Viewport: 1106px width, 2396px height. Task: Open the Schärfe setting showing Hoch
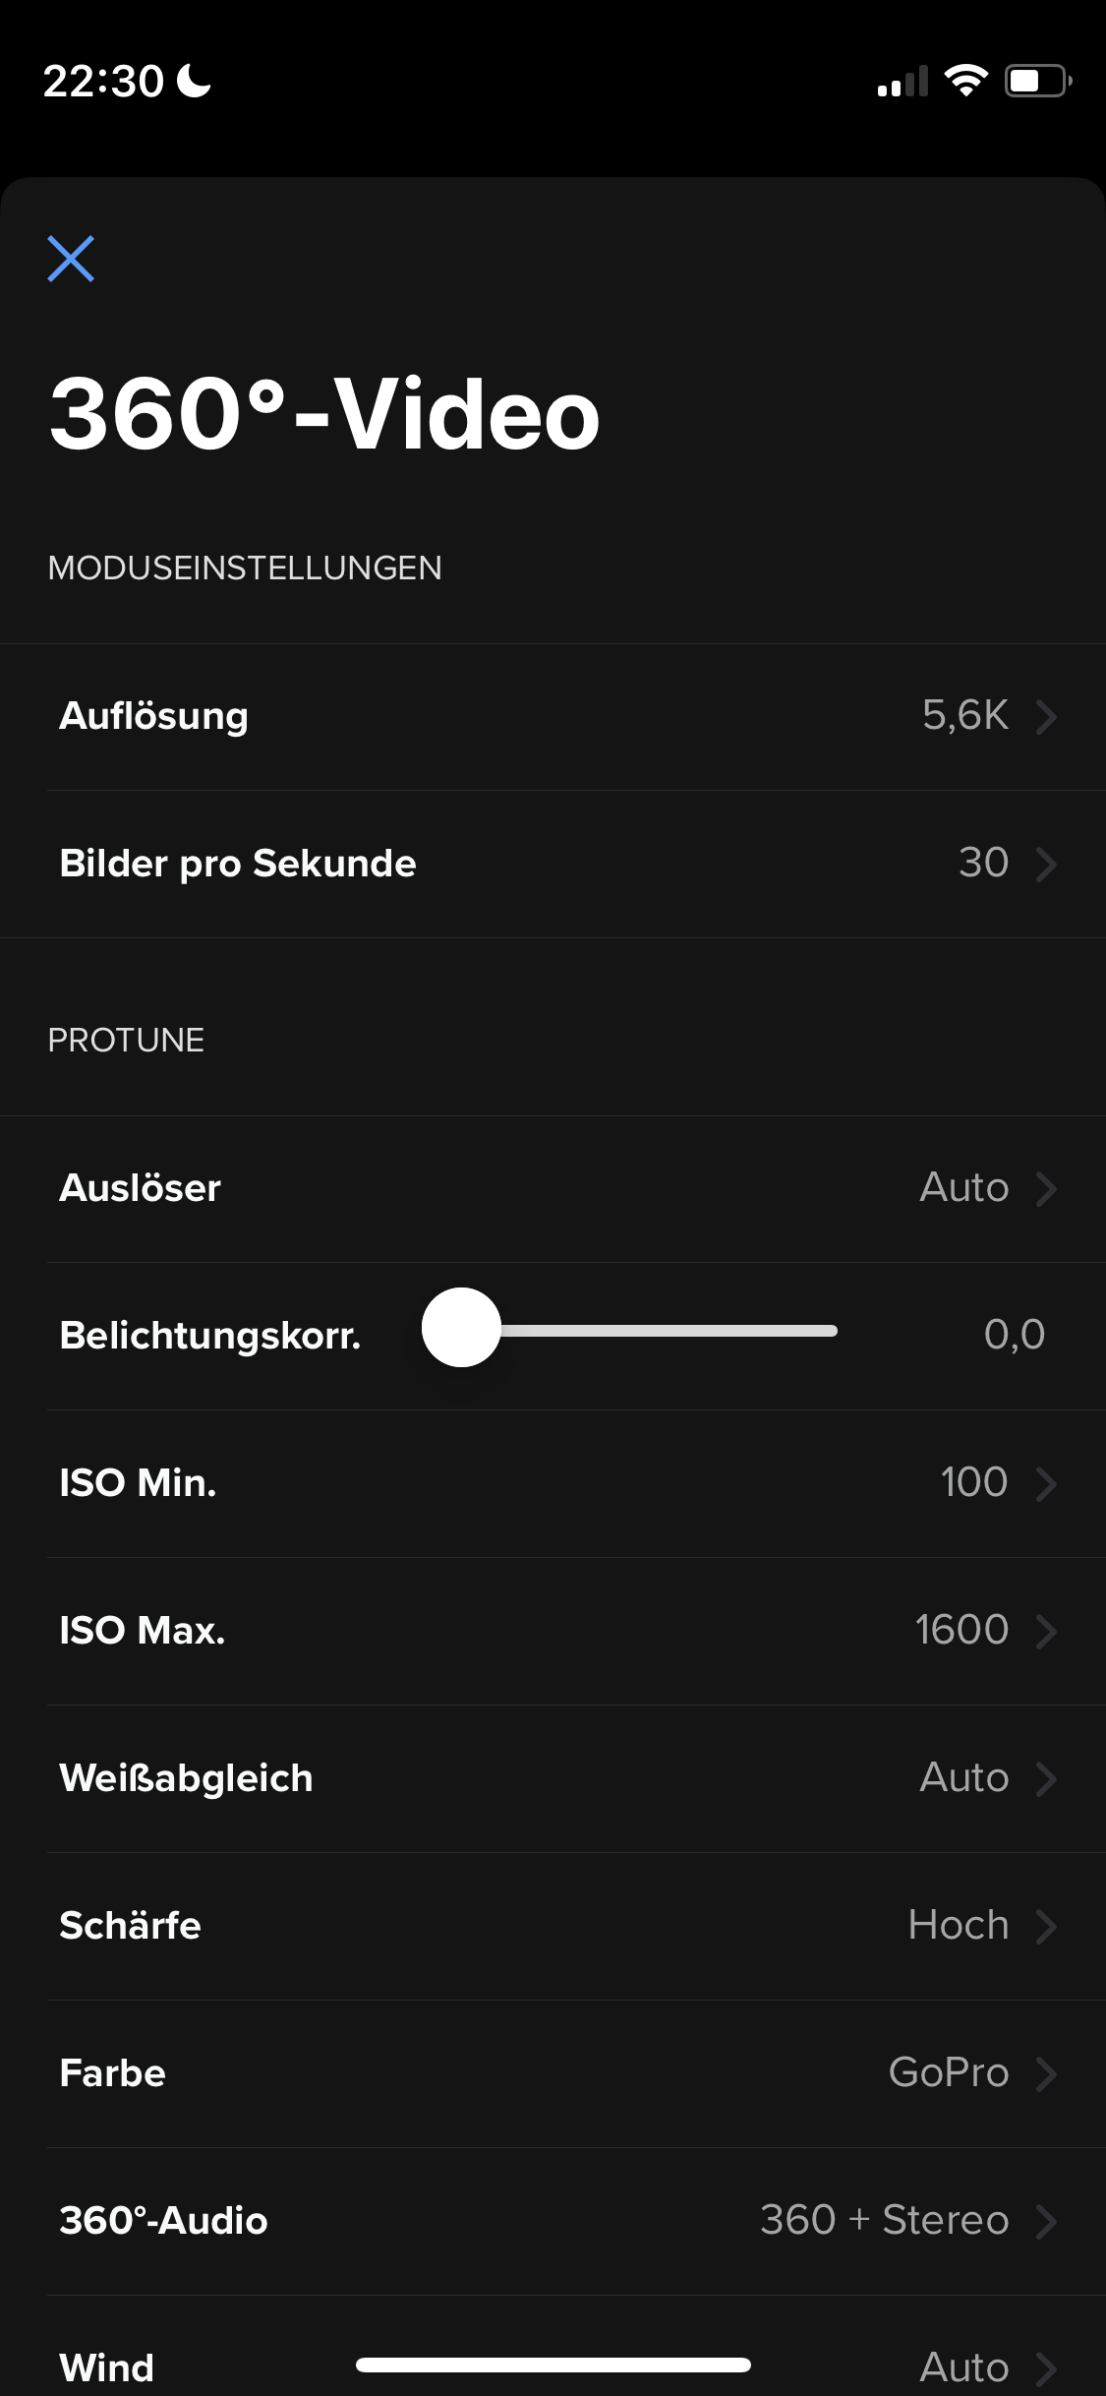click(x=553, y=1927)
